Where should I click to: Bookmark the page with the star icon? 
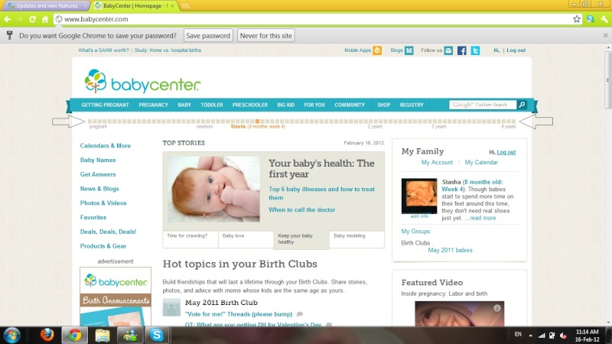[577, 19]
